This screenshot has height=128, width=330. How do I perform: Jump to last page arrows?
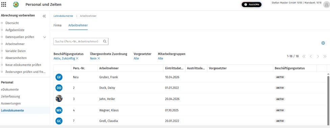[325, 56]
